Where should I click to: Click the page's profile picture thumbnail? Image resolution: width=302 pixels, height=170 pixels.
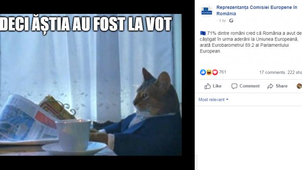[x=207, y=11]
